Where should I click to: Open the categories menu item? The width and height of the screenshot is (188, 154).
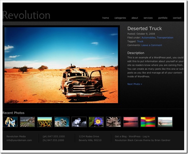(120, 18)
